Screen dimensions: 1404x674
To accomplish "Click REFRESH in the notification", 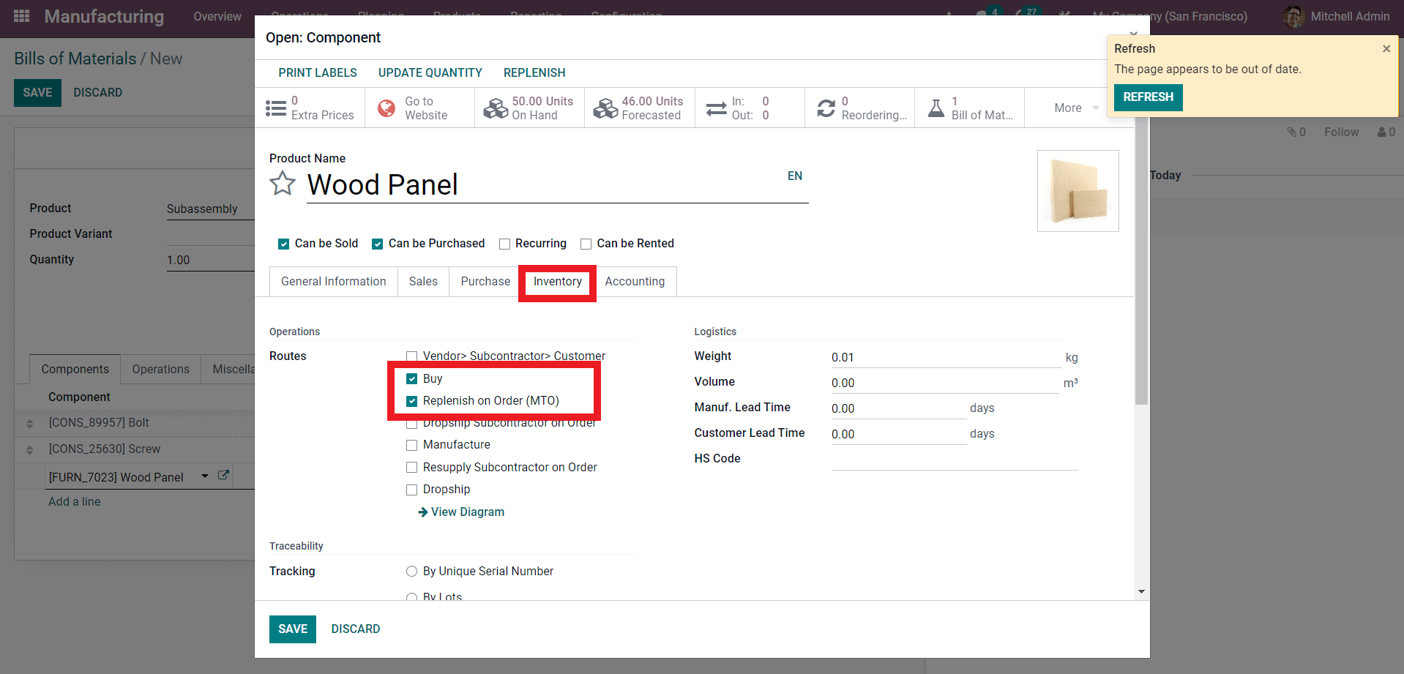I will pos(1148,97).
